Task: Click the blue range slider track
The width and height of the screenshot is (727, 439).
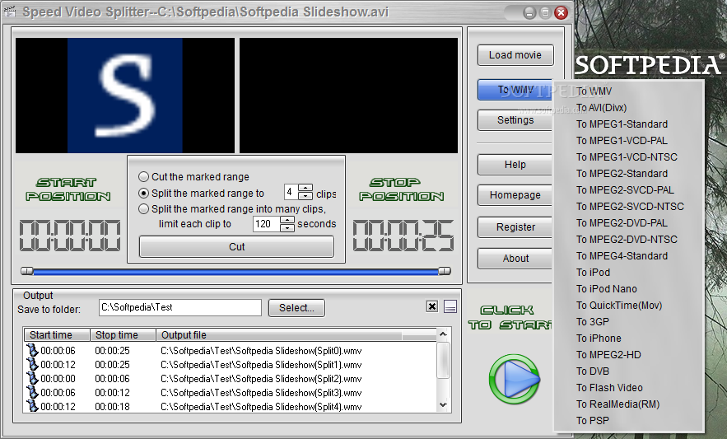Action: (235, 271)
